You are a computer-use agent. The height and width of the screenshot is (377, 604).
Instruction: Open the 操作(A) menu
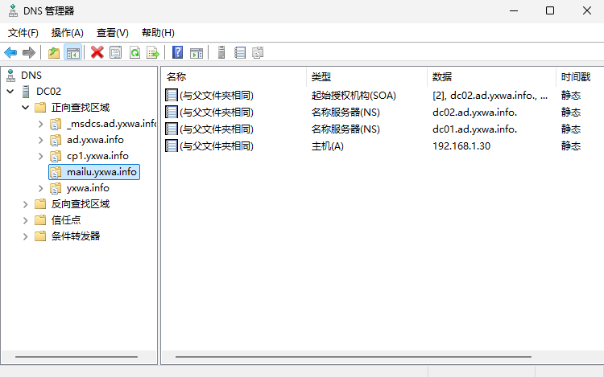[x=67, y=33]
